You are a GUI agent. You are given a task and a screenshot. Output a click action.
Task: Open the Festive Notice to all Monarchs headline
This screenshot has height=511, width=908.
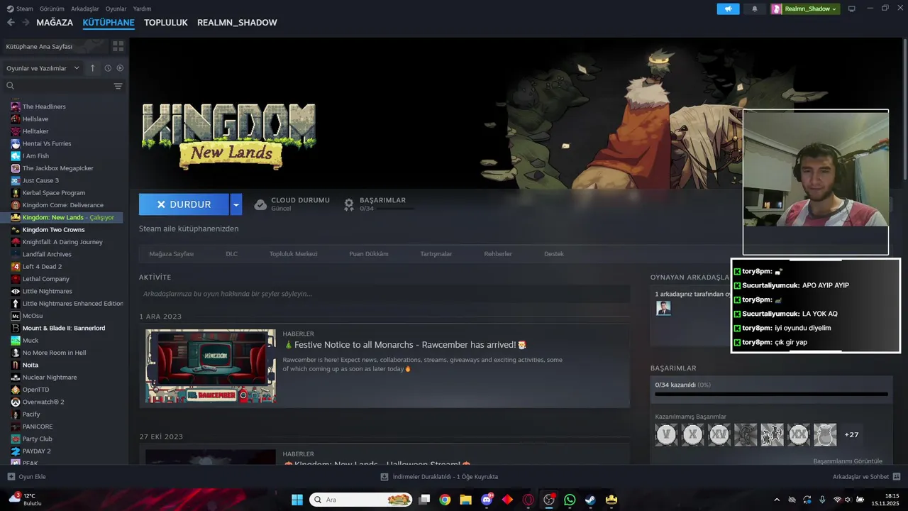click(x=404, y=345)
